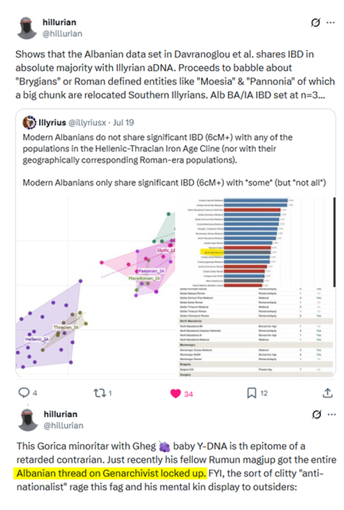This screenshot has width=344, height=510.
Task: Open the PCA cluster plot image
Action: 96,287
